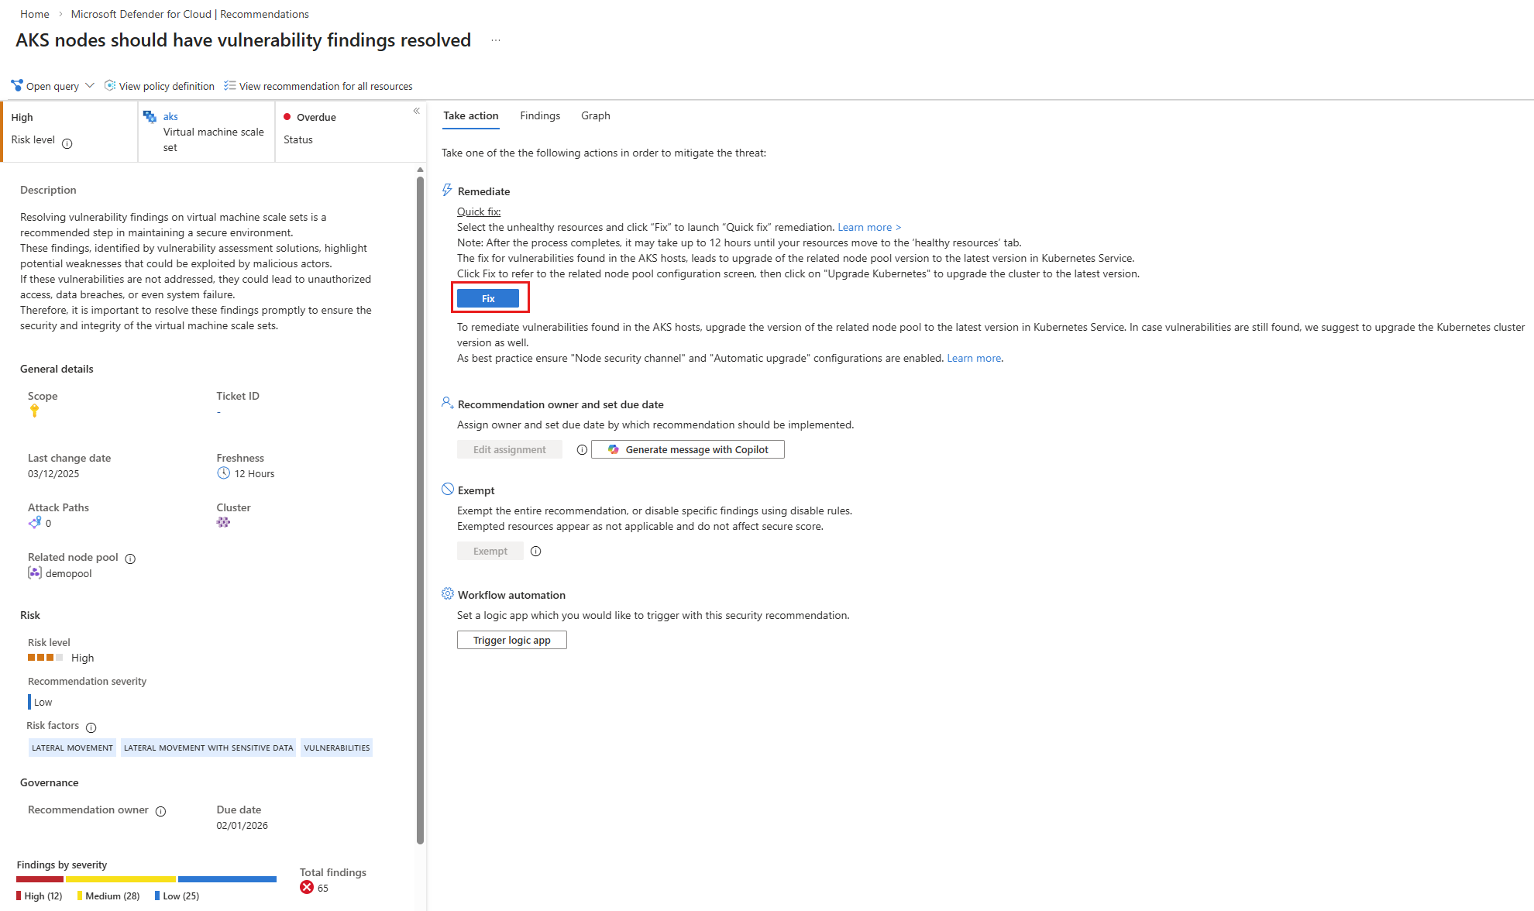1534x911 pixels.
Task: Click the Open query icon
Action: (x=16, y=85)
